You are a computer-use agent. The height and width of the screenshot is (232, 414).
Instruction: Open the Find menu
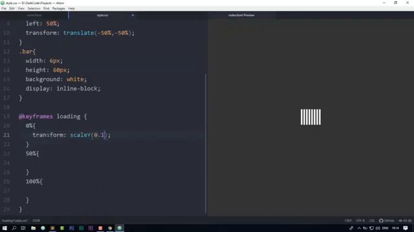point(46,8)
